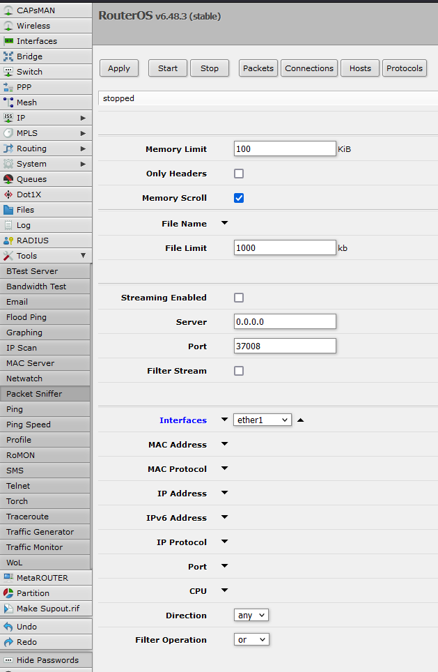Open the Hosts view

pyautogui.click(x=360, y=68)
